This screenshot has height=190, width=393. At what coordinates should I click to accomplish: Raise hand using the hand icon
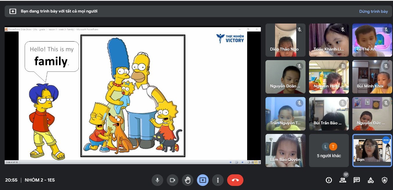tap(188, 180)
